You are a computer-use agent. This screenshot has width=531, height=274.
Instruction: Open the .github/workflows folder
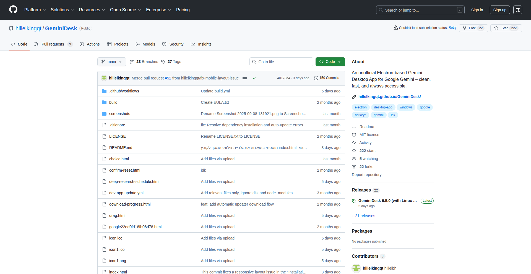(x=124, y=91)
